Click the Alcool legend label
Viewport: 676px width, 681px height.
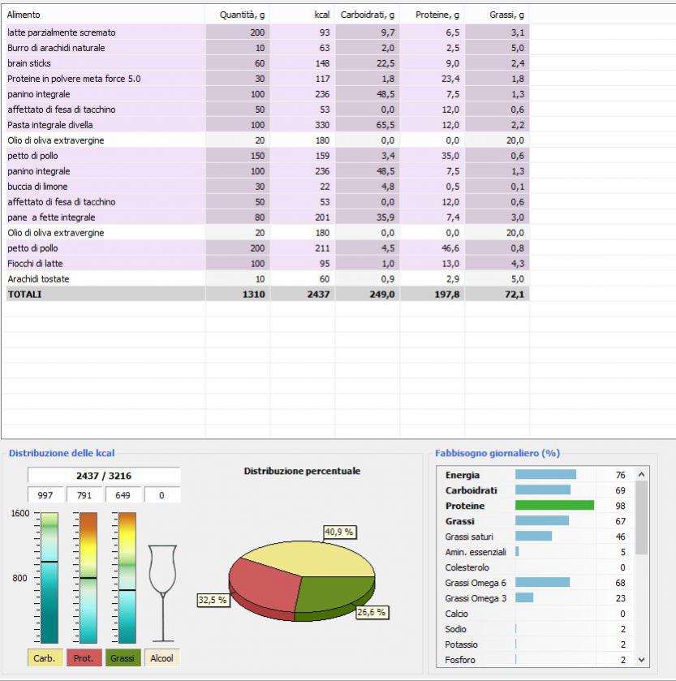[161, 658]
